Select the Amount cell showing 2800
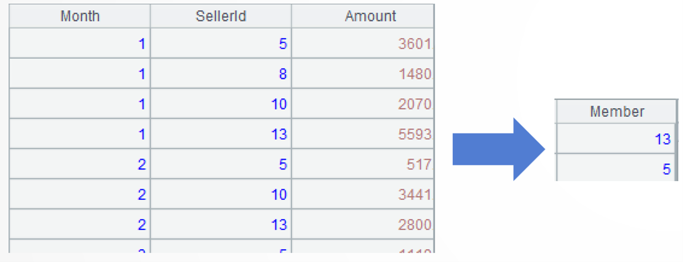Screen dimensions: 683x262 (363, 224)
